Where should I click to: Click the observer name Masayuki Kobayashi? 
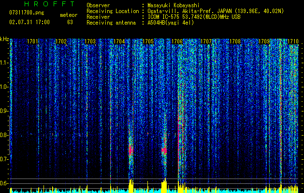point(174,6)
